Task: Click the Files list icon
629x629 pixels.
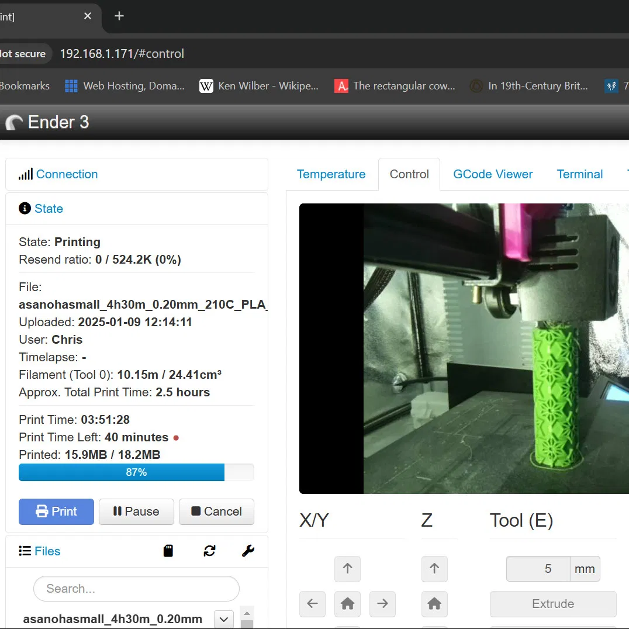Action: click(x=25, y=551)
